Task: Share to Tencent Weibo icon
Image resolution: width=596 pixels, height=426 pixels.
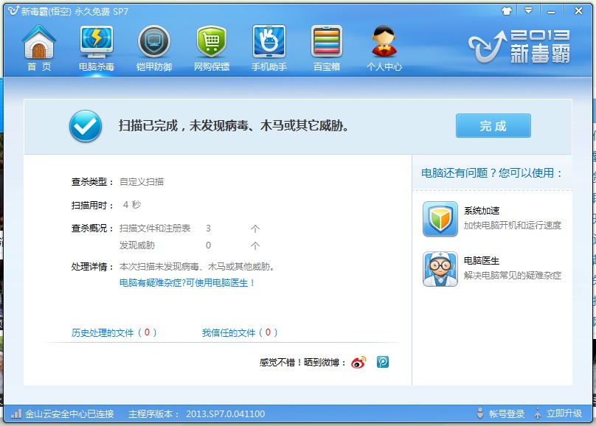Action: 383,362
